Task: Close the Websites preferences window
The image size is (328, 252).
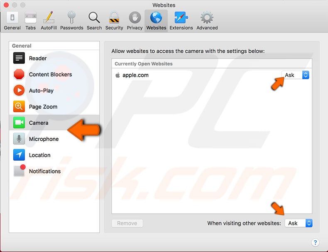Action: click(6, 5)
